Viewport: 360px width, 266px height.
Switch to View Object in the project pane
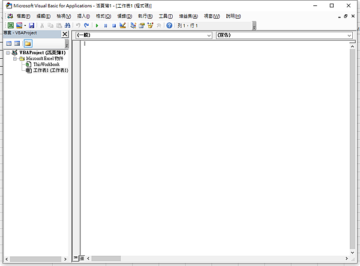[x=17, y=43]
